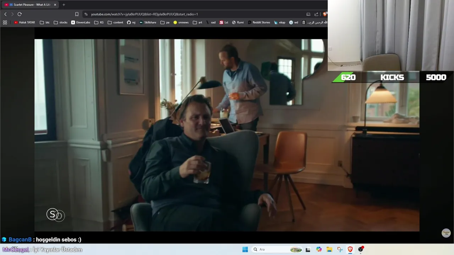Open the Lst bookmark
Screen dimensions: 454x255
click(224, 22)
